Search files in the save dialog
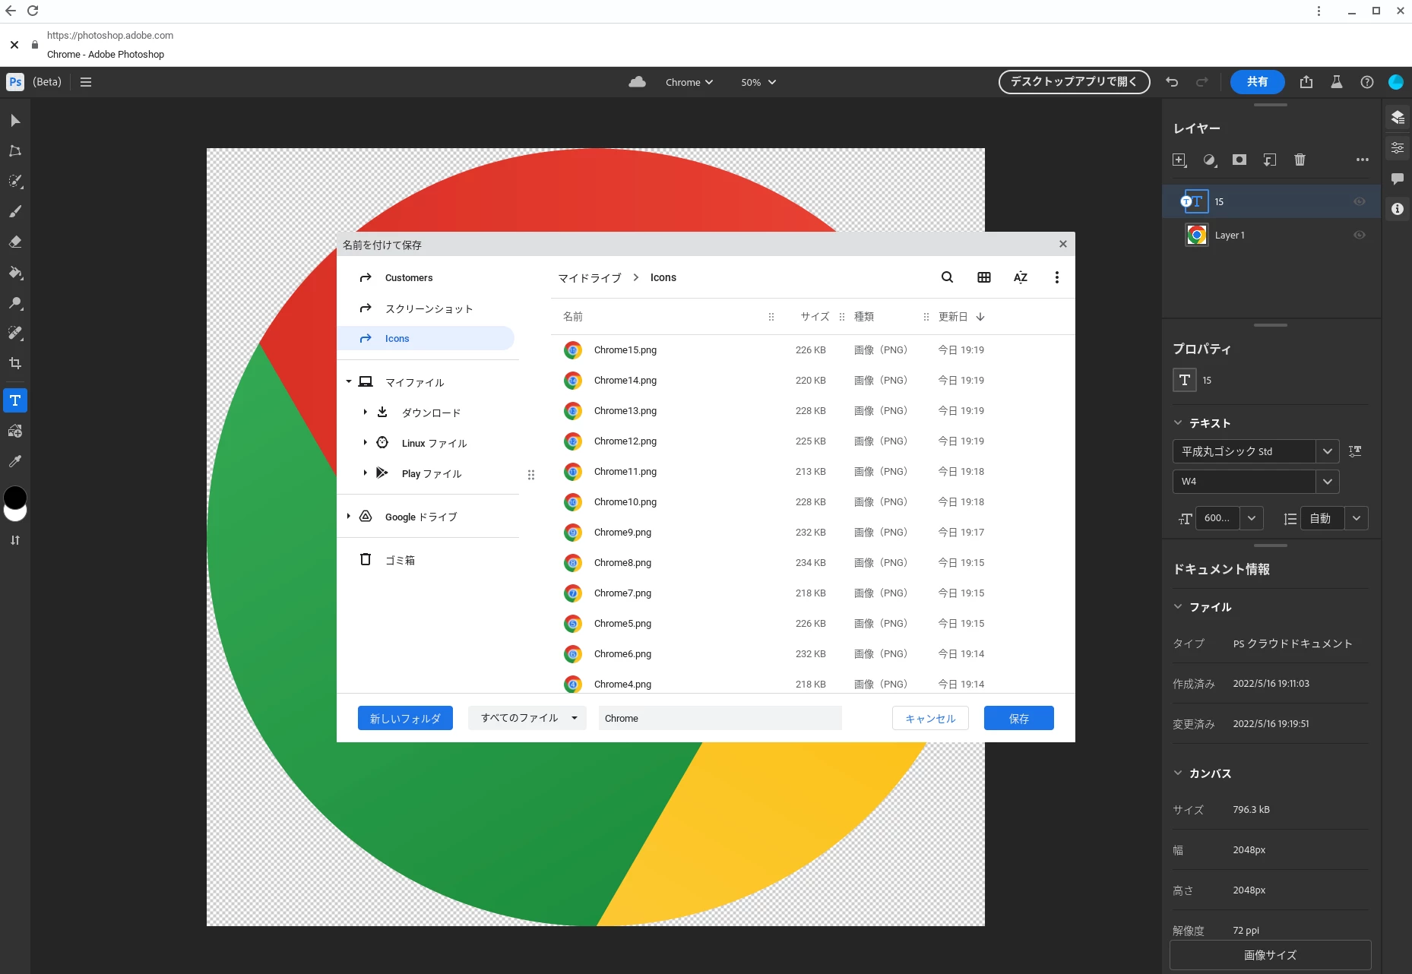 (947, 277)
